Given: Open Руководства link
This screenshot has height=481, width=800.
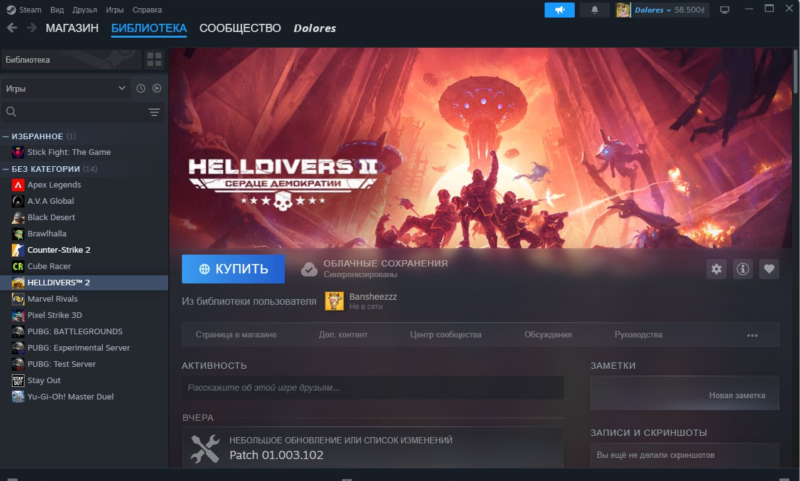Looking at the screenshot, I should [638, 335].
